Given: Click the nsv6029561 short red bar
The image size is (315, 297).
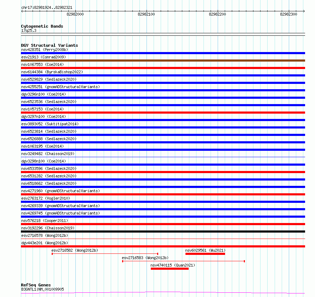Looking at the screenshot, I should point(205,254).
